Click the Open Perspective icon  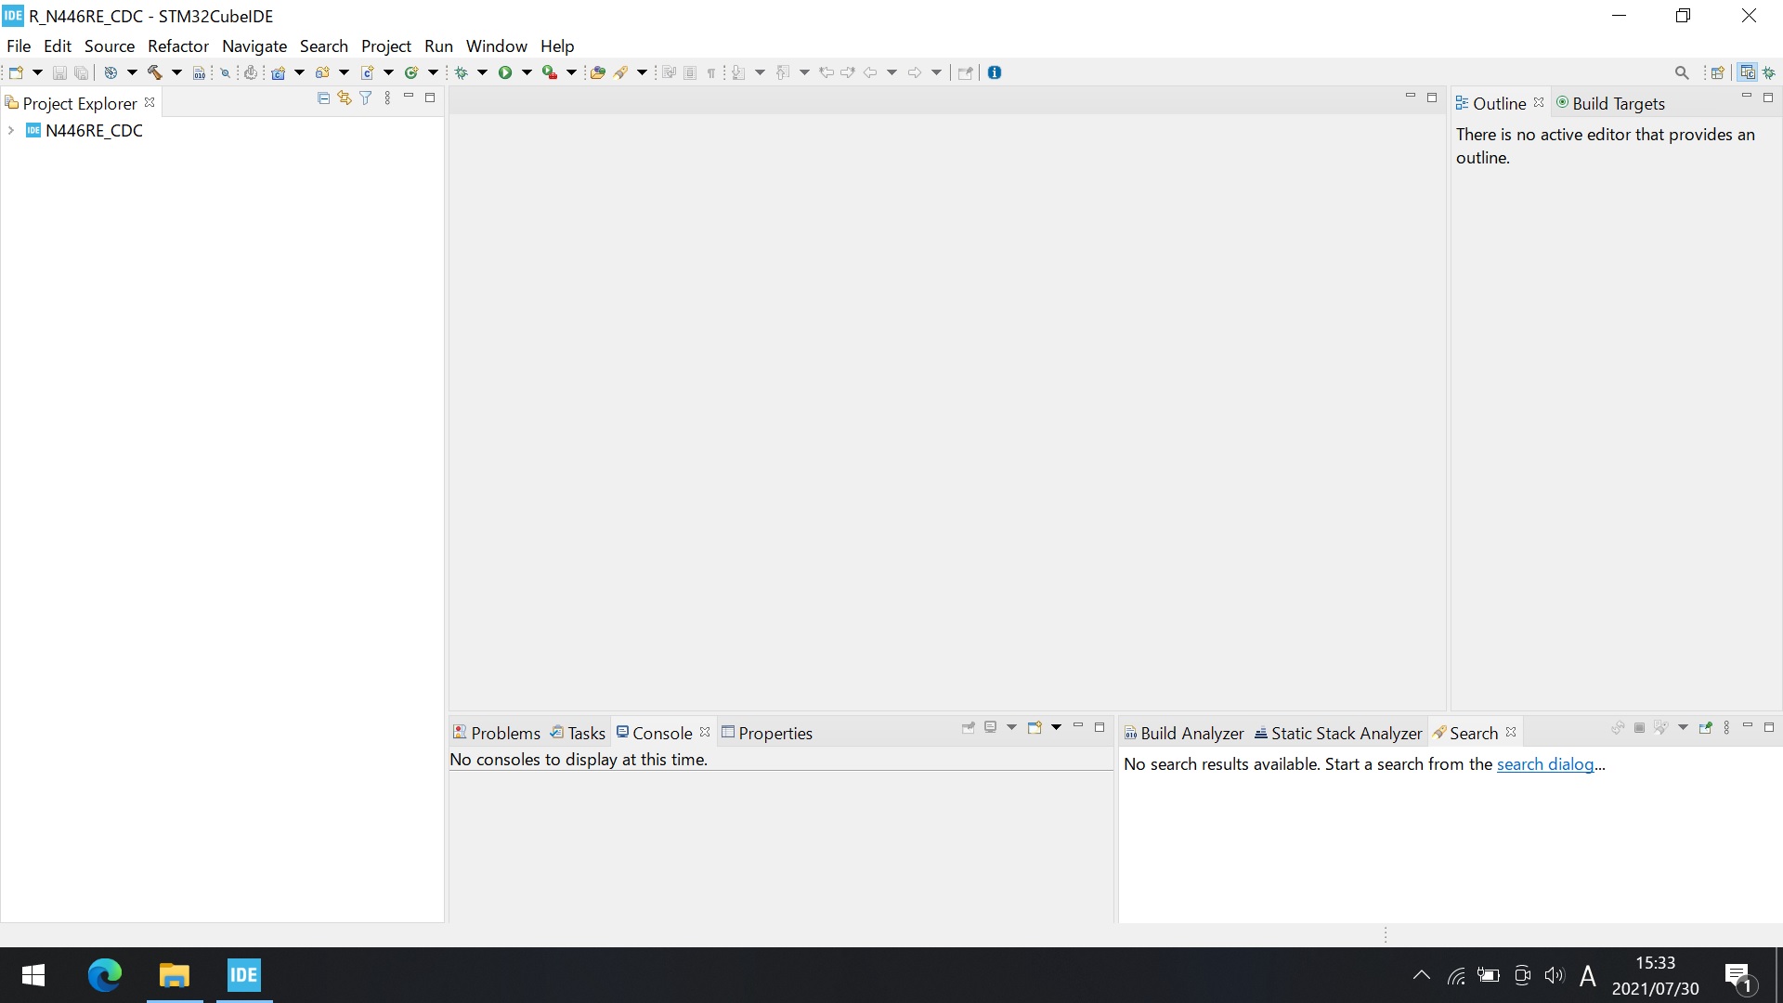pos(1718,72)
